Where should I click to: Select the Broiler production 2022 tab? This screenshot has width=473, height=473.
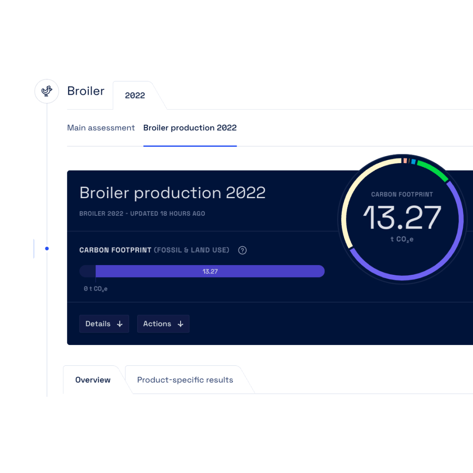tap(190, 128)
